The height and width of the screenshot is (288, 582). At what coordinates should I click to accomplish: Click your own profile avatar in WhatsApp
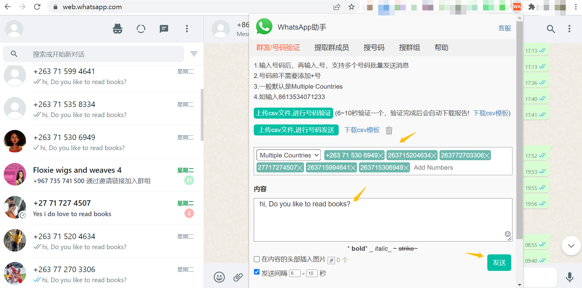(14, 29)
